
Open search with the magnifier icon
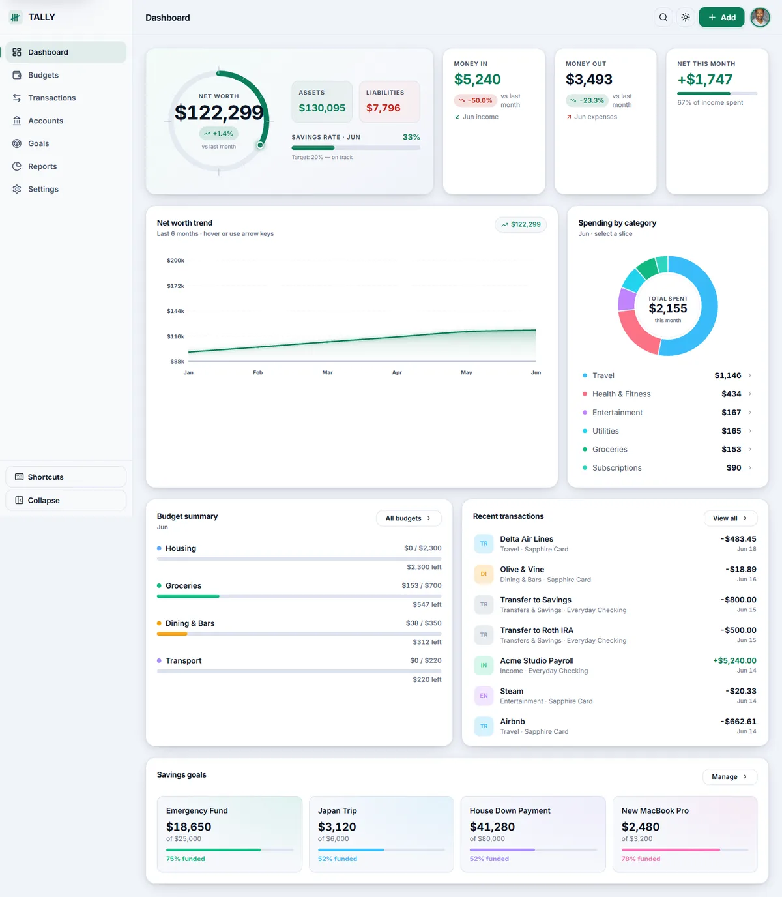click(x=663, y=18)
